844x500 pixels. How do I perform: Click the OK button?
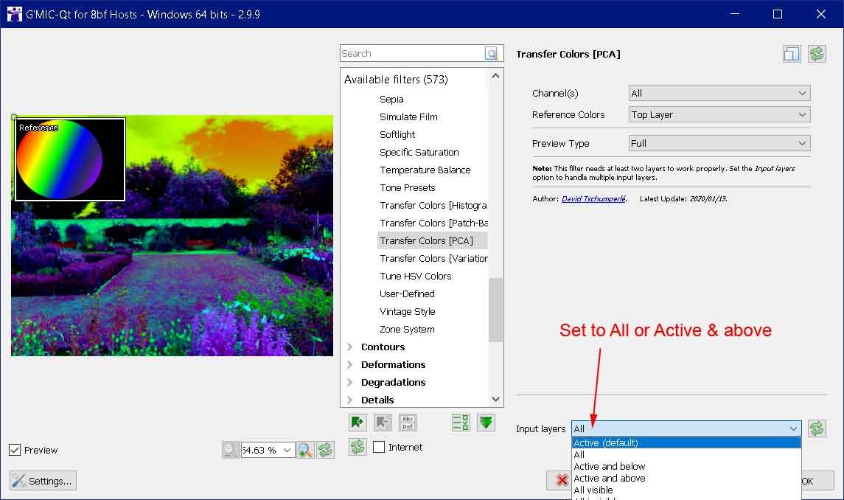click(817, 481)
